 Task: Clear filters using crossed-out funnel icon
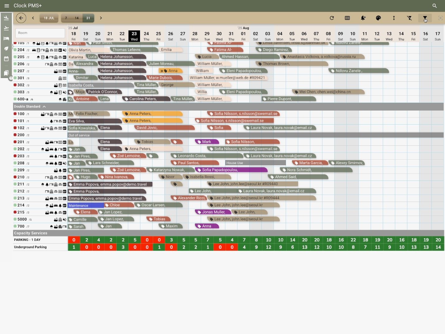coord(410,18)
